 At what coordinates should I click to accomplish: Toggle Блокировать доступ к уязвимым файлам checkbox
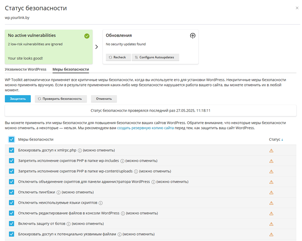[12, 234]
